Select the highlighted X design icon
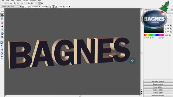 [2, 43]
